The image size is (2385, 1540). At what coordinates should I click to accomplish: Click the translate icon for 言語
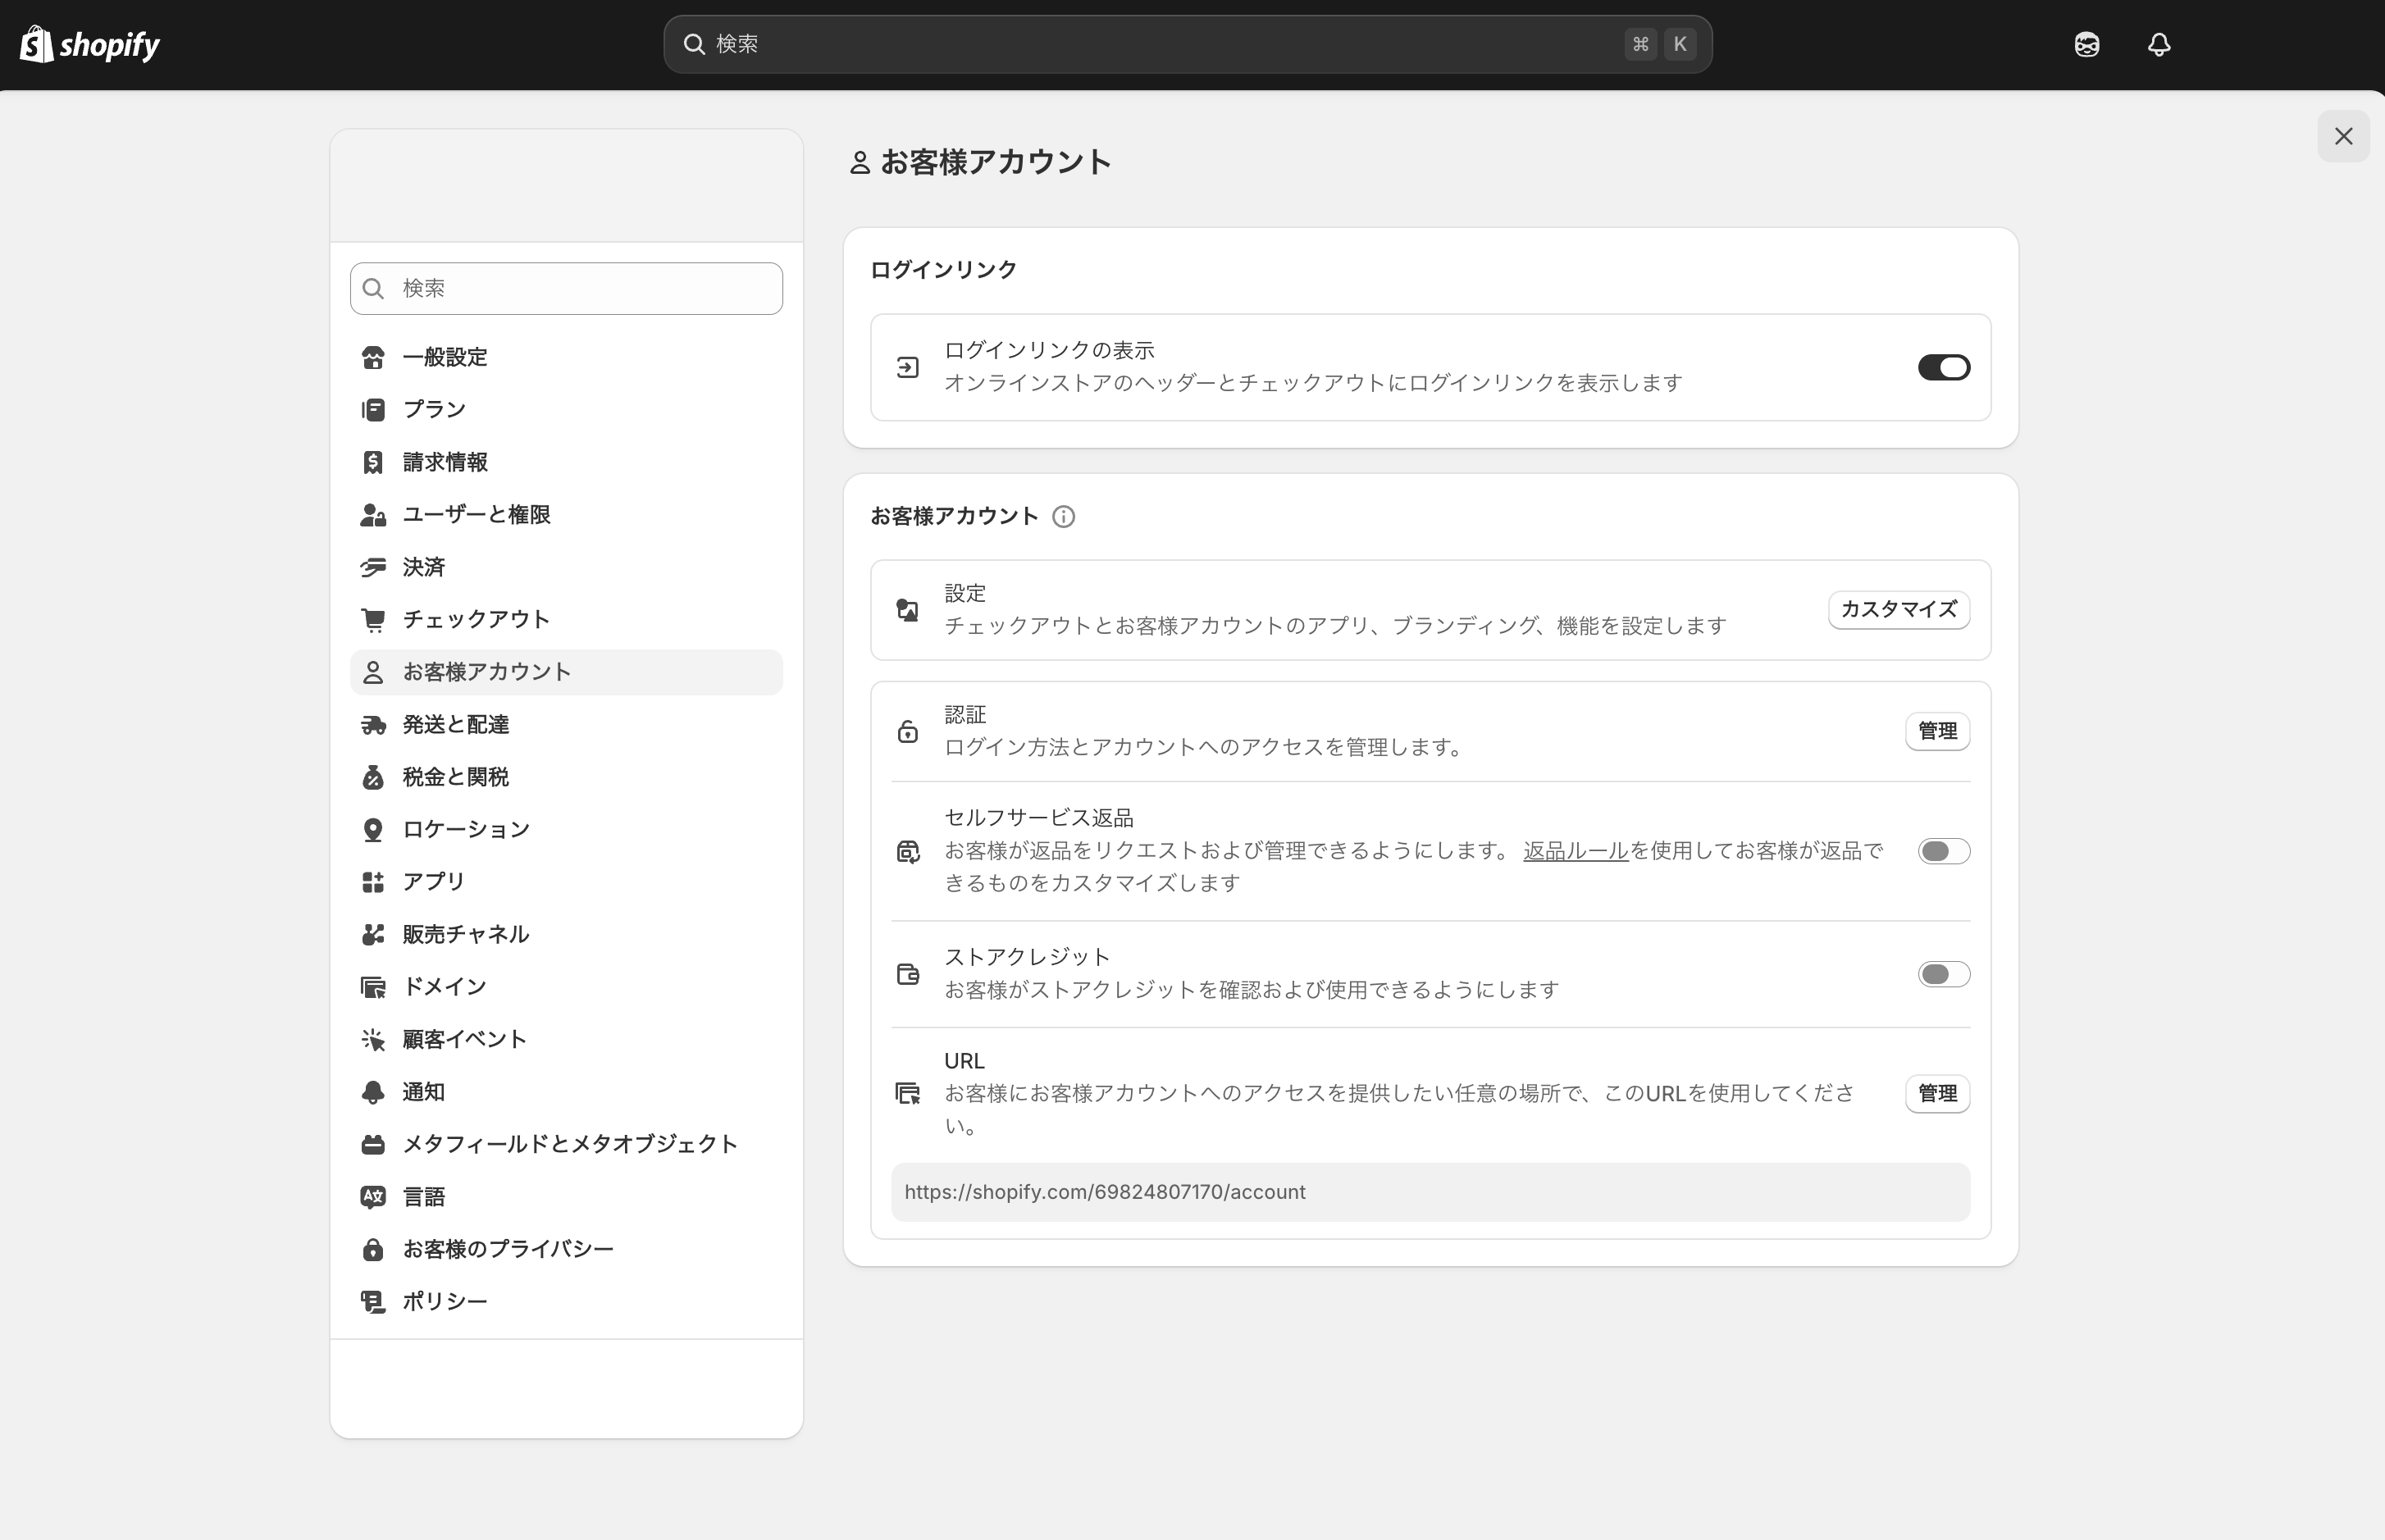click(x=373, y=1197)
